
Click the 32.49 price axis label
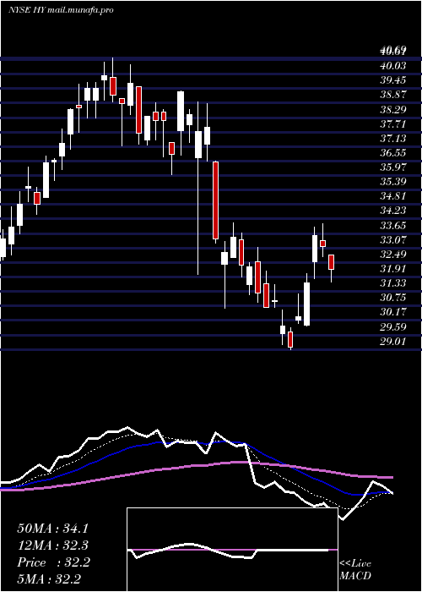click(392, 255)
